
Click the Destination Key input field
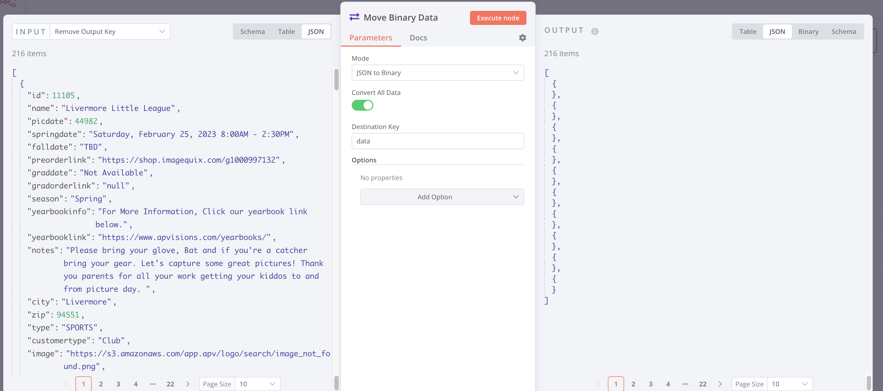(x=437, y=141)
